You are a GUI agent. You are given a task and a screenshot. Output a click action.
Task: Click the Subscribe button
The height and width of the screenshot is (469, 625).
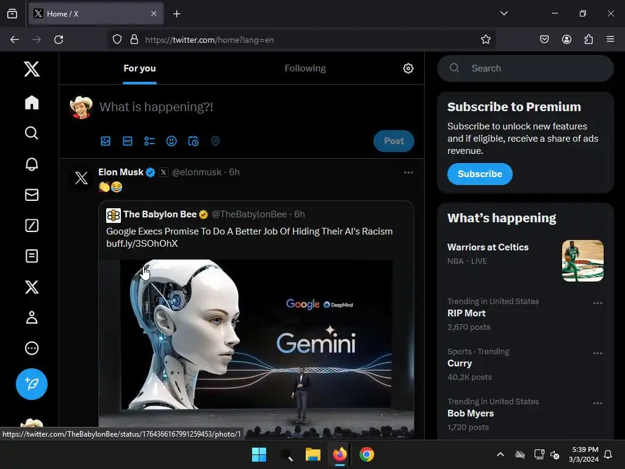pyautogui.click(x=480, y=174)
